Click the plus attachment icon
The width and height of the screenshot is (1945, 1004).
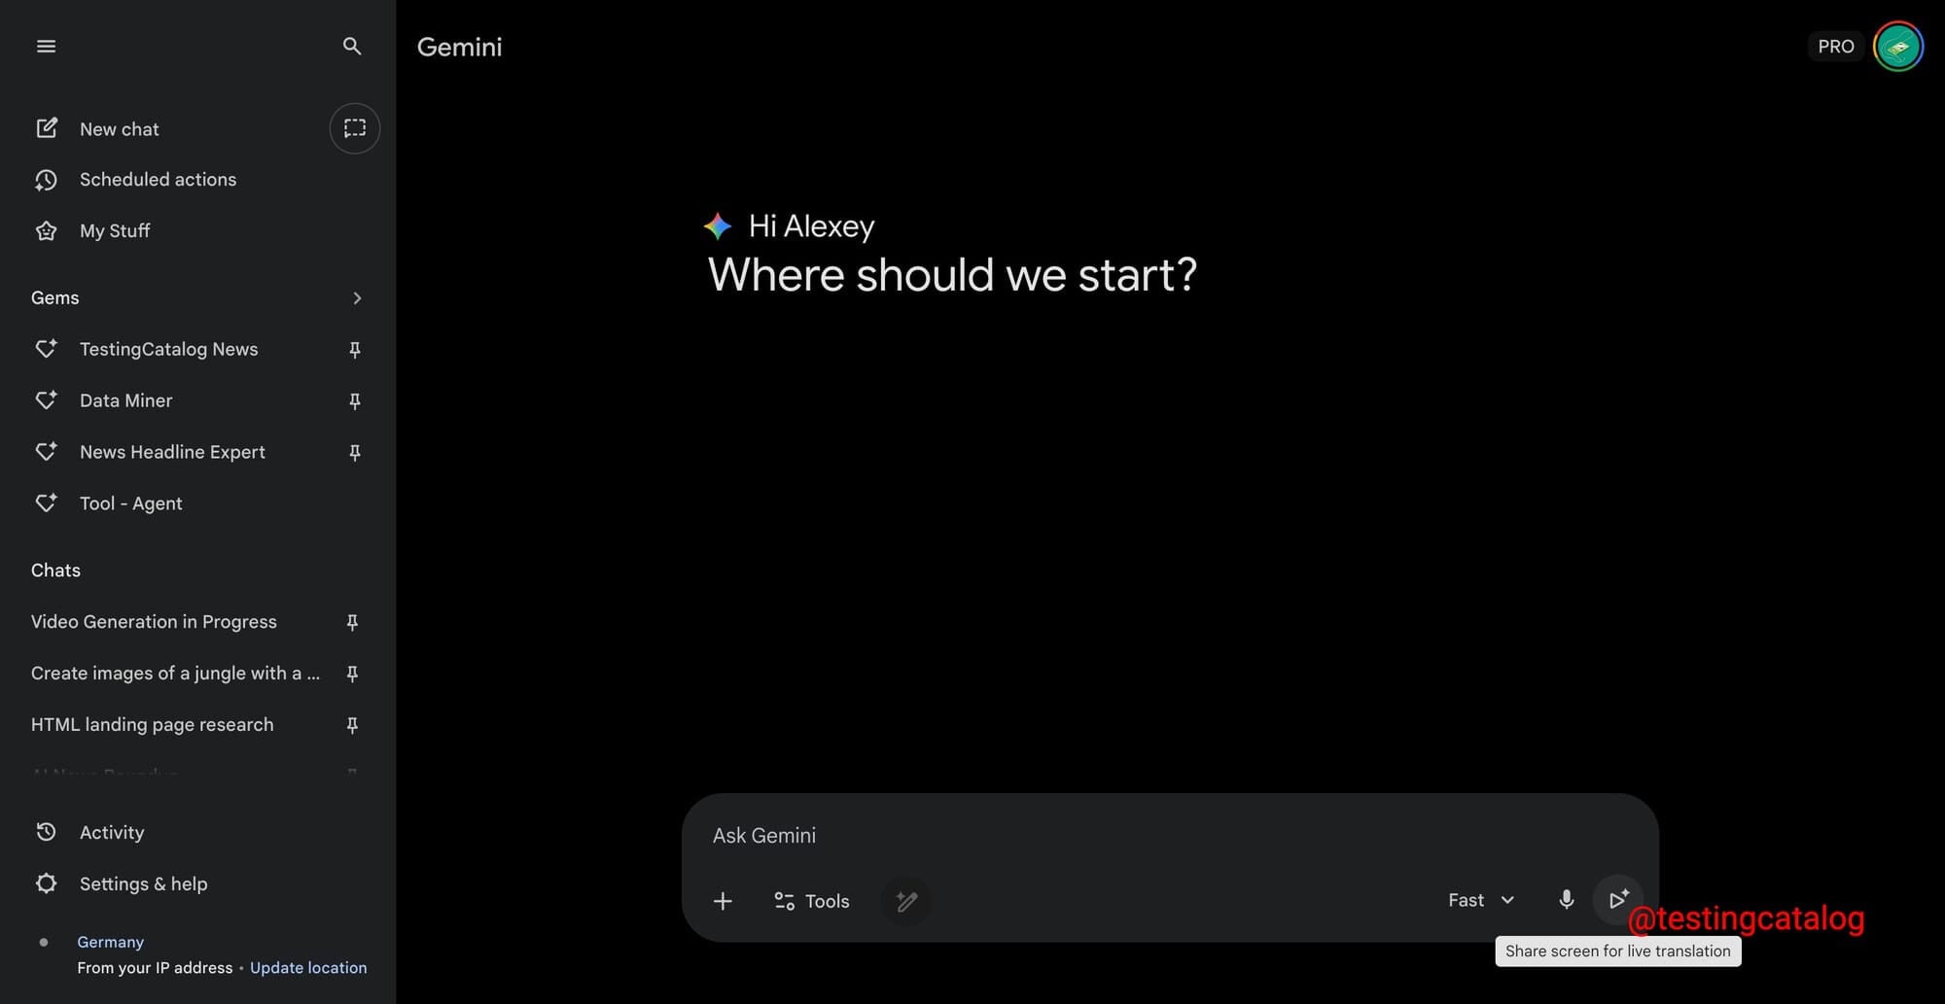pyautogui.click(x=723, y=901)
